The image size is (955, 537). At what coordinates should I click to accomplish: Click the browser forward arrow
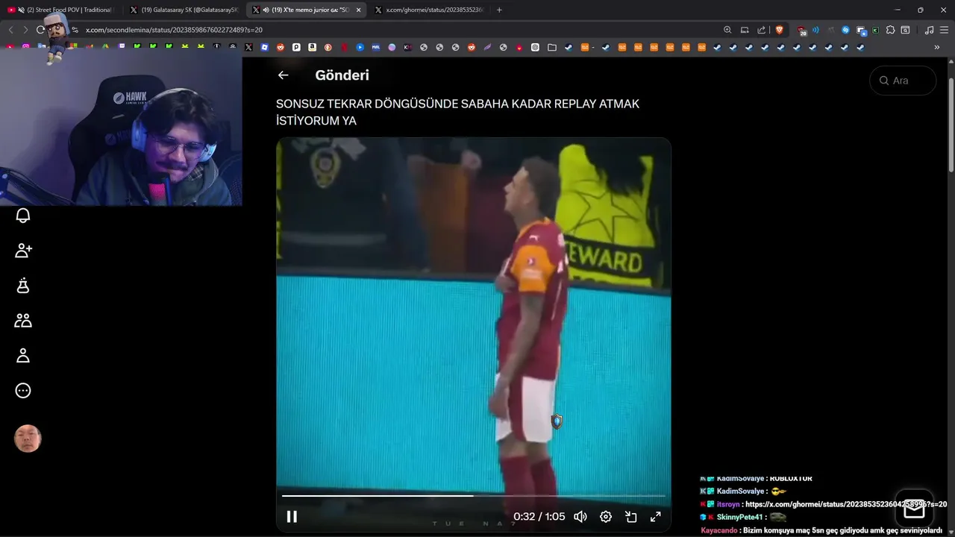click(x=25, y=30)
